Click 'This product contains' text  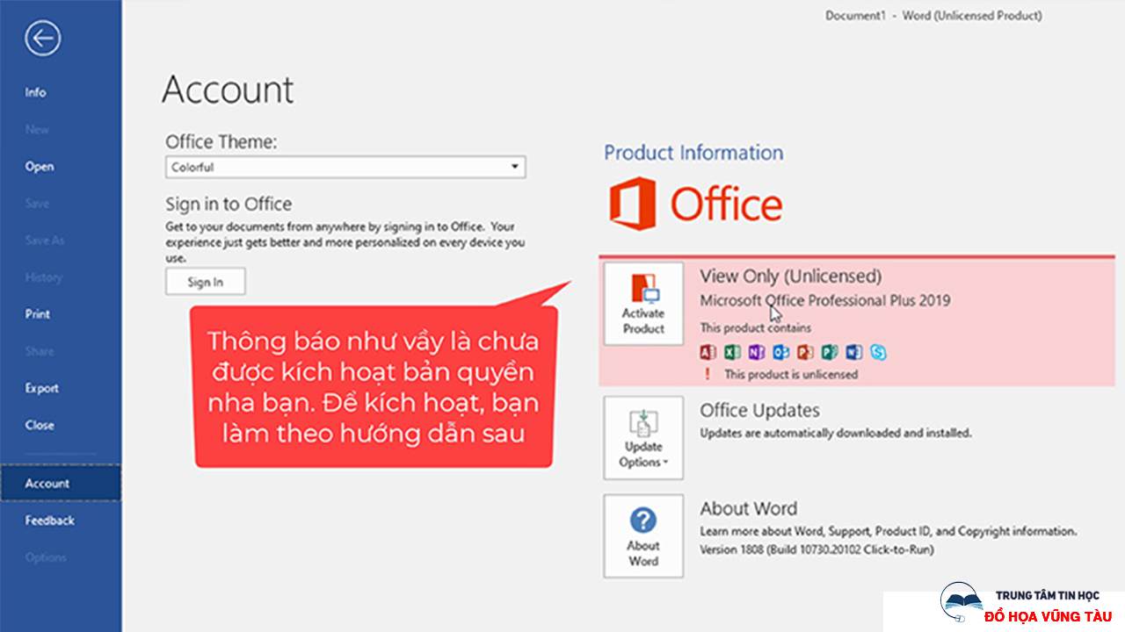[x=755, y=327]
